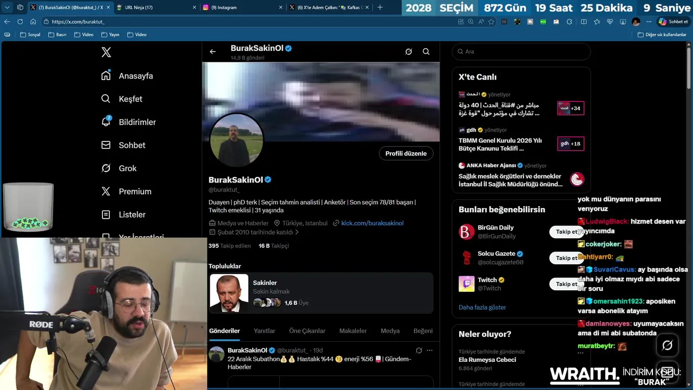Open Ela Rumeysa Cebeci trend
Image resolution: width=693 pixels, height=390 pixels.
pyautogui.click(x=487, y=360)
